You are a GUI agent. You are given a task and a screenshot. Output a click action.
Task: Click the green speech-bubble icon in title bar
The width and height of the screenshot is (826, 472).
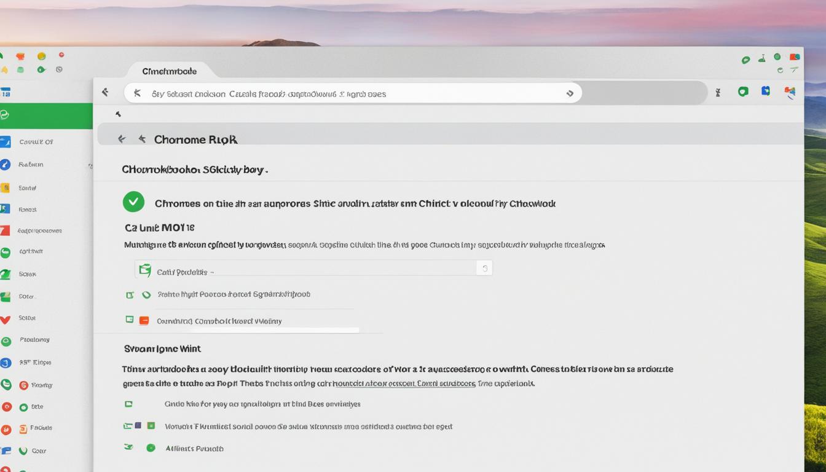pos(746,60)
